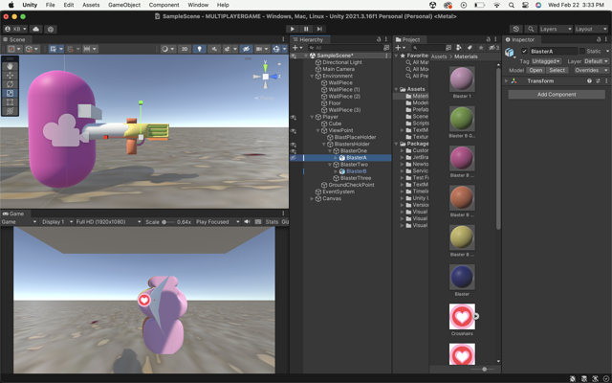The width and height of the screenshot is (612, 383).
Task: Open the global search magnifier in toolbar
Action: (x=531, y=29)
